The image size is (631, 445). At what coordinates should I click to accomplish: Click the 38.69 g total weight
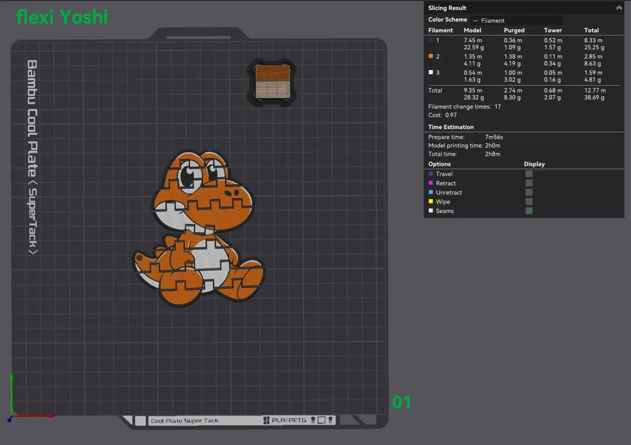(594, 97)
